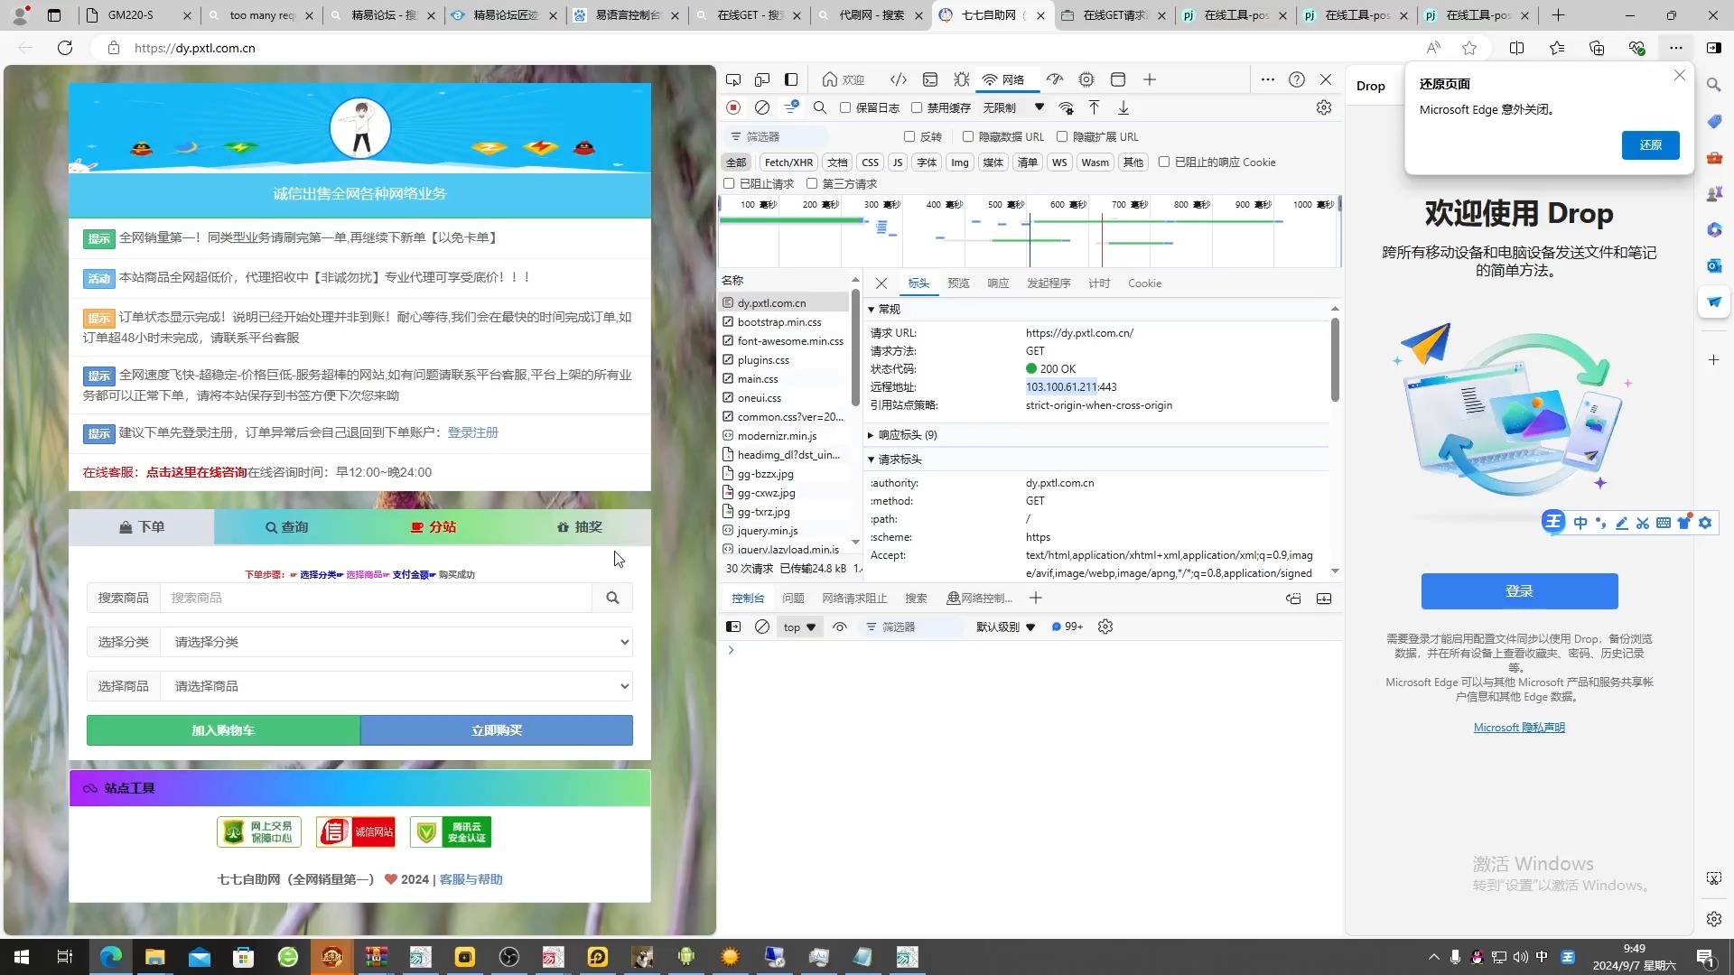Screen dimensions: 1734x975
Task: Open the Cookie tab in request details
Action: click(1144, 283)
